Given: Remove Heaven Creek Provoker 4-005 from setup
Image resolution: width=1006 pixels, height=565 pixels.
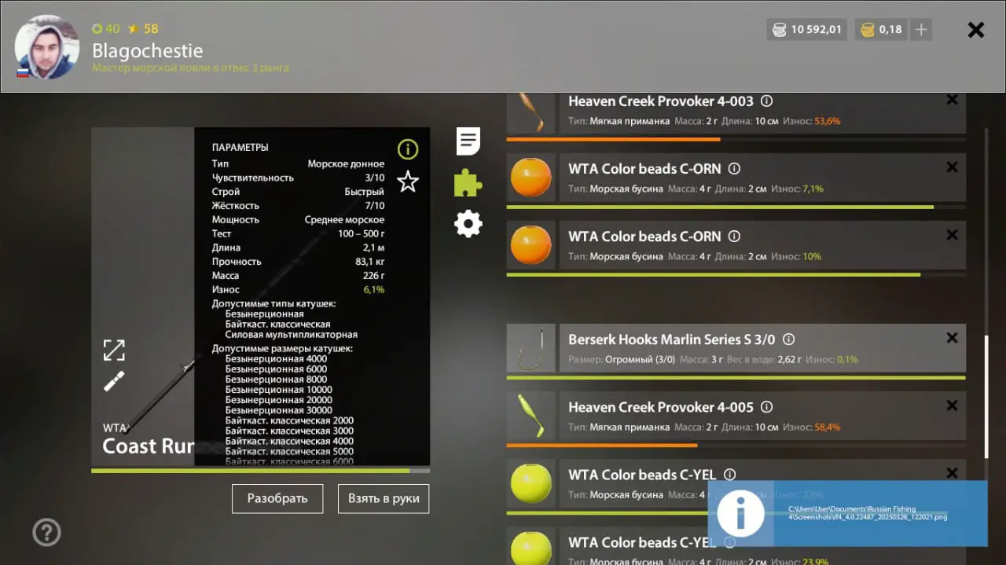Looking at the screenshot, I should pos(952,405).
